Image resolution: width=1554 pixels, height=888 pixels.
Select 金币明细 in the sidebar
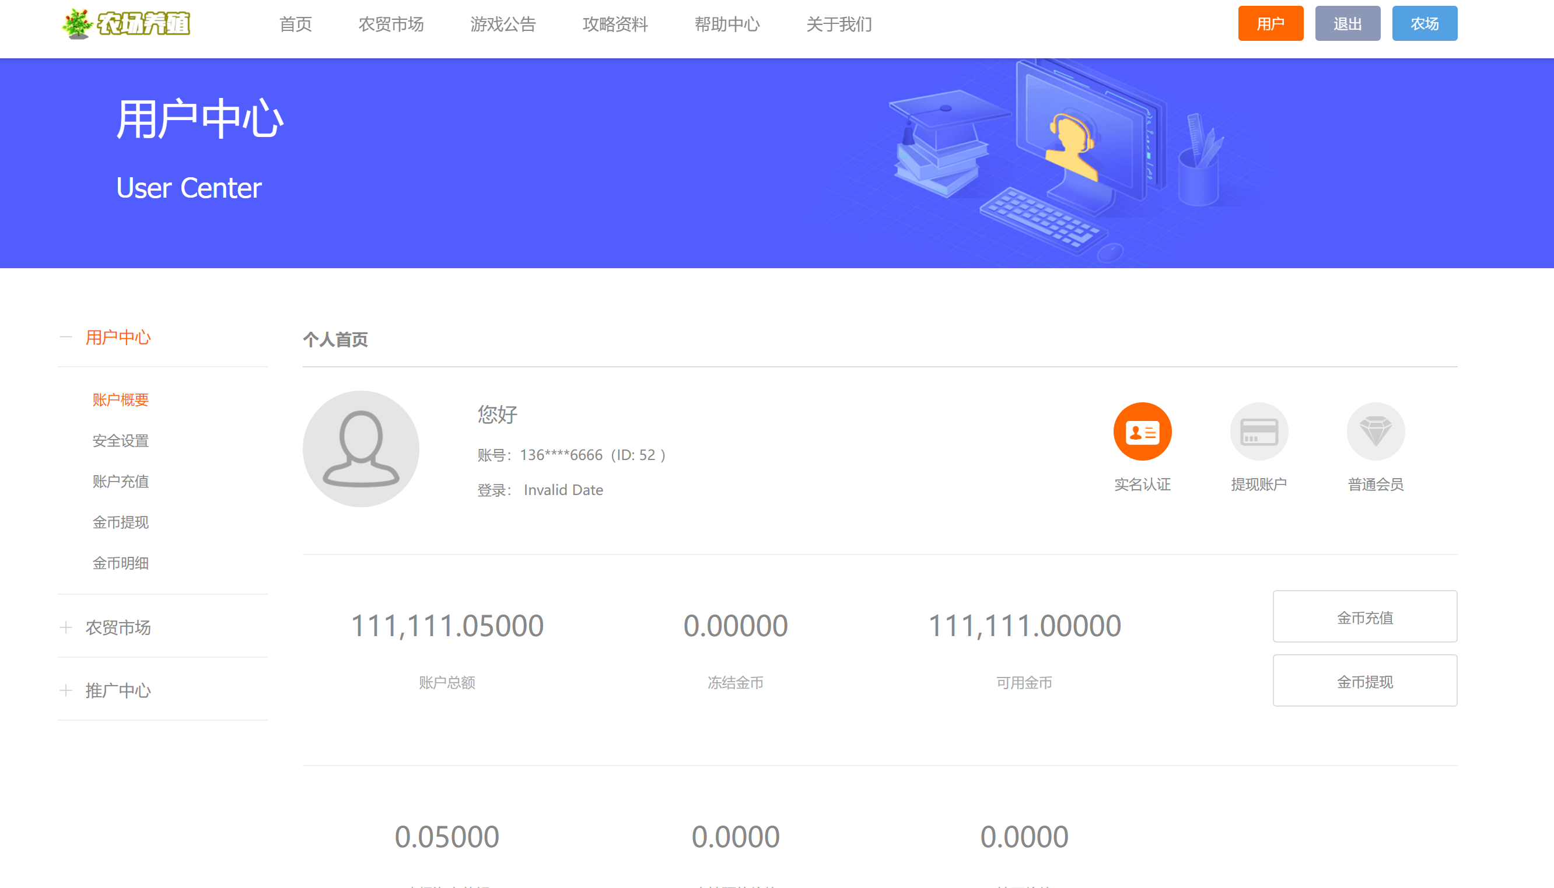120,563
